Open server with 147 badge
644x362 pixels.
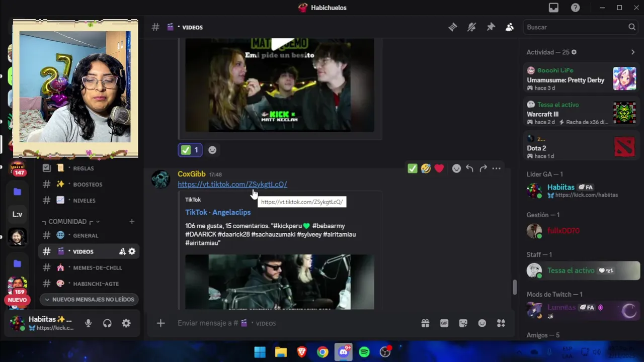click(18, 168)
